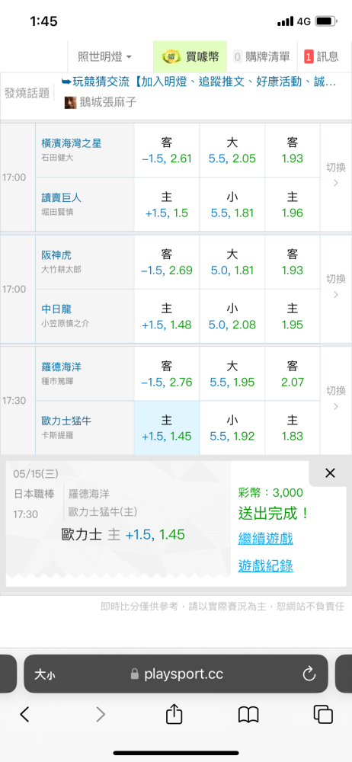Open the 買噱幣 tab
352x762 pixels.
(190, 56)
